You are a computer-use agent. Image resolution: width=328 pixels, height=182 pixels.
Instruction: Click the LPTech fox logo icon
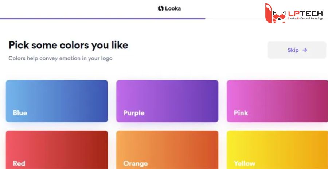274,14
